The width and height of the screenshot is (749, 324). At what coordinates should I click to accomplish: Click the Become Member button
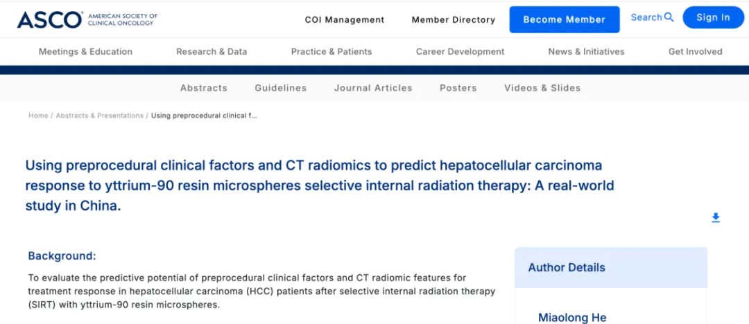tap(564, 20)
